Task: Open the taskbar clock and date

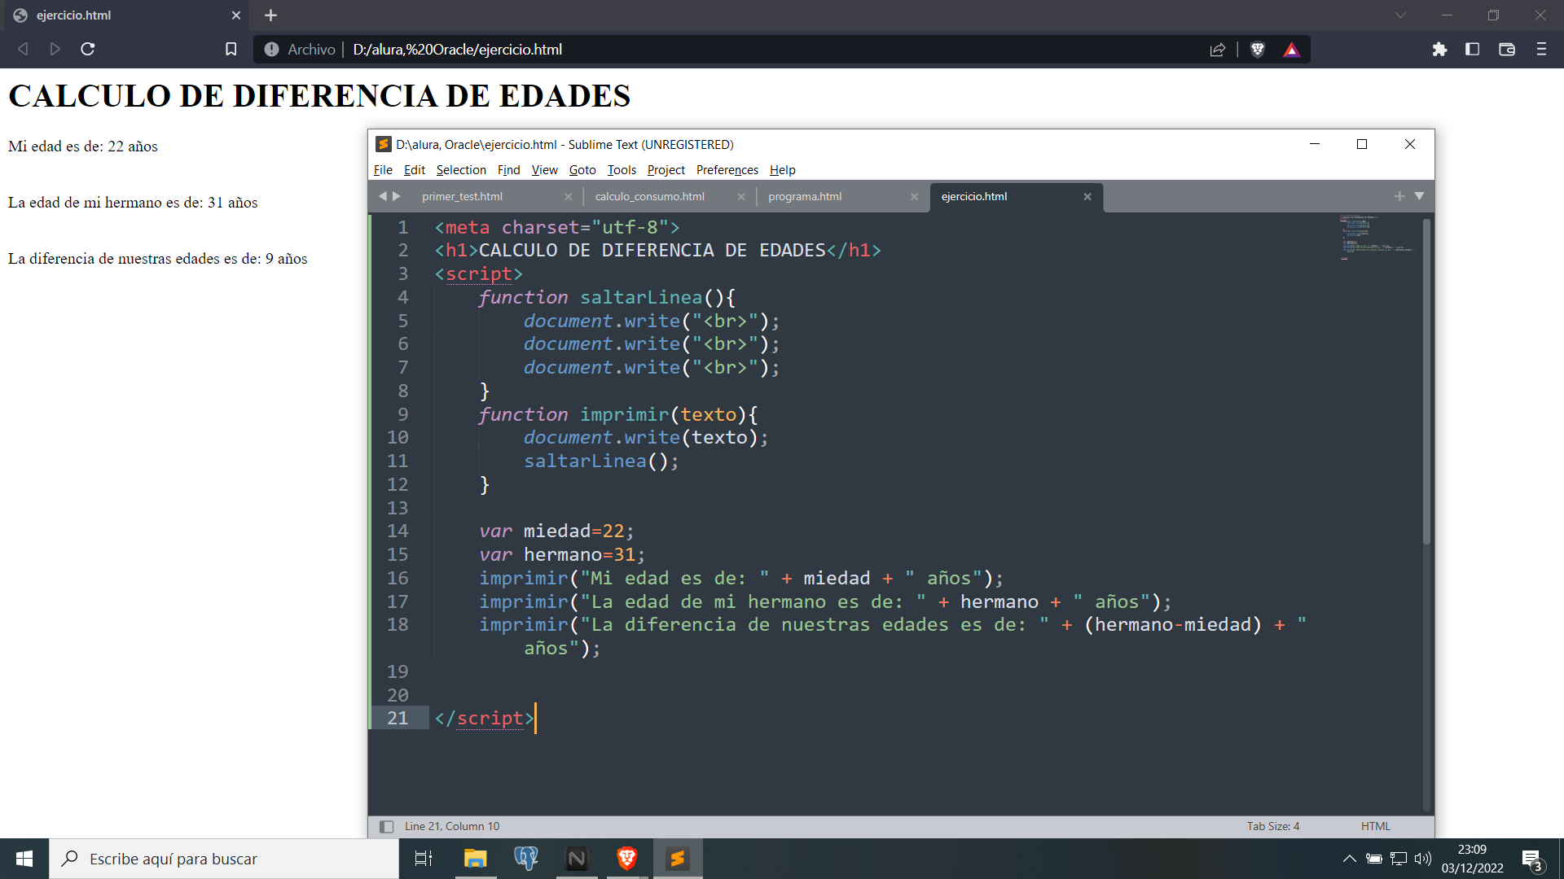Action: coord(1472,859)
